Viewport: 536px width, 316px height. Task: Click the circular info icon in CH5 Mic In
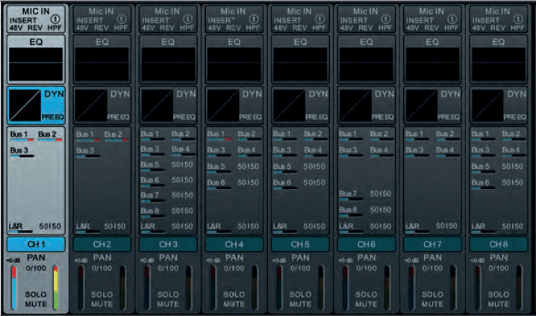320,19
